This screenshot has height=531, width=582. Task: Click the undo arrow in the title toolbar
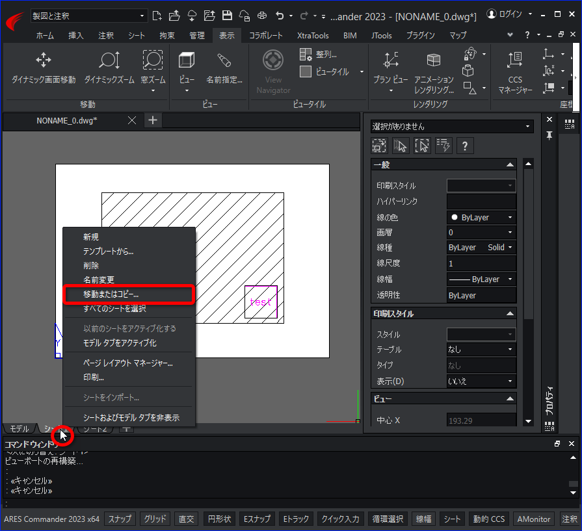coord(280,16)
